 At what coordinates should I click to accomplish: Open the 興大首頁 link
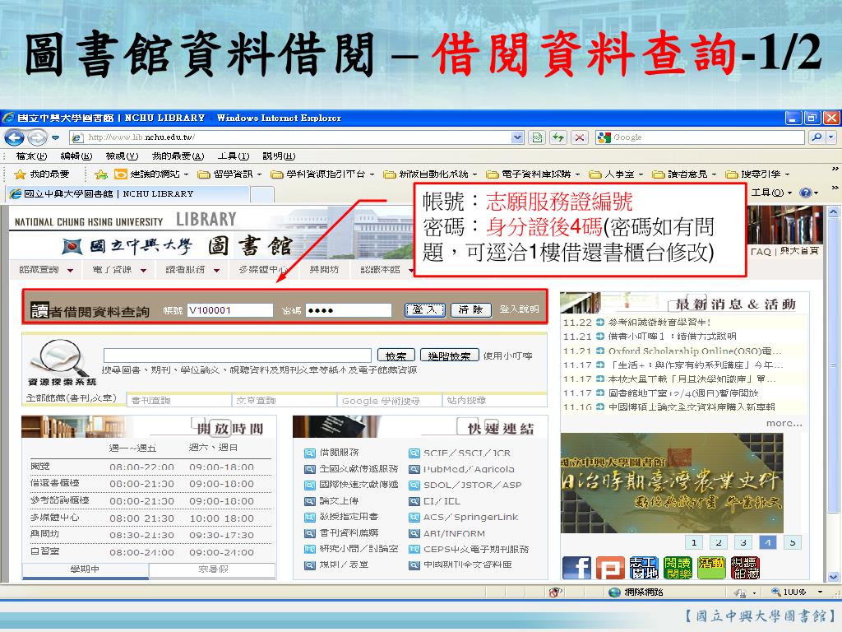coord(799,251)
